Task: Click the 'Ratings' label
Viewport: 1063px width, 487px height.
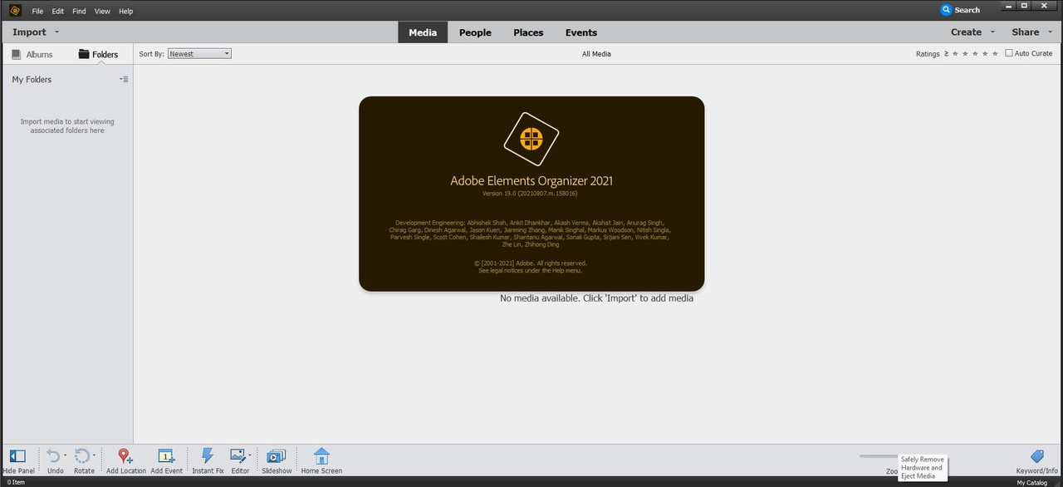Action: [928, 54]
